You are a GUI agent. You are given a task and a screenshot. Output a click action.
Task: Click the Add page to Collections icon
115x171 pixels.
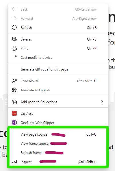(14, 102)
